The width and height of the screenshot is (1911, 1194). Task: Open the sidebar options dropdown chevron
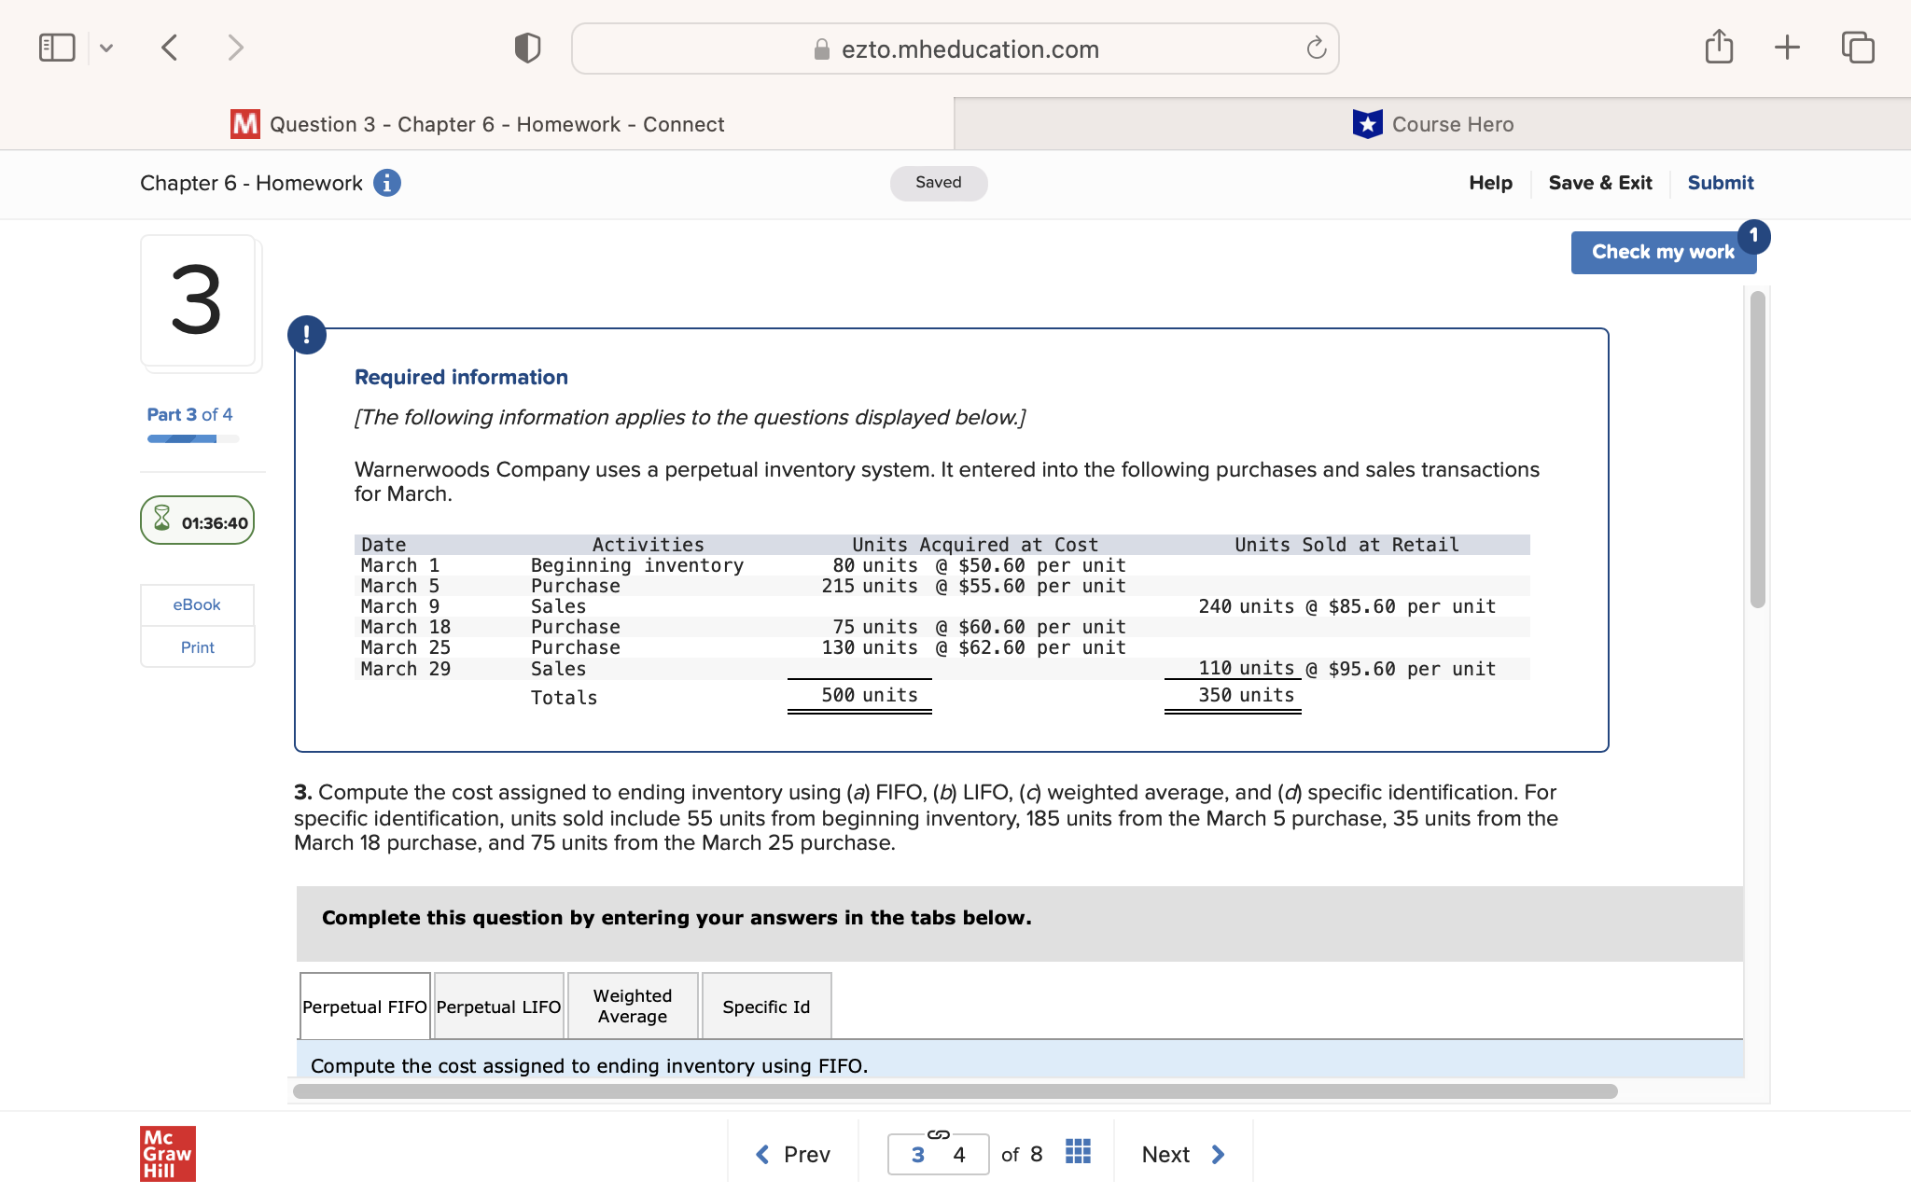pyautogui.click(x=105, y=47)
